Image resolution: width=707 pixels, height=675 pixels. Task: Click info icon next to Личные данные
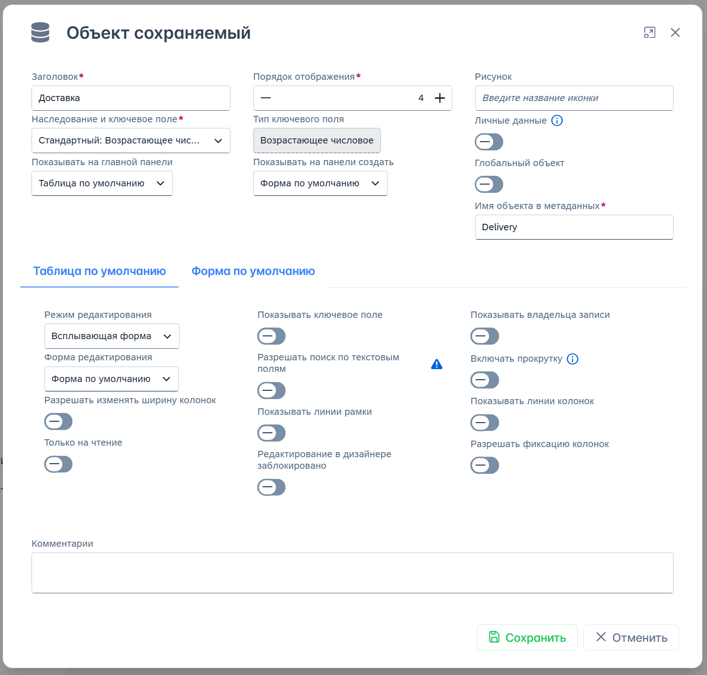557,120
